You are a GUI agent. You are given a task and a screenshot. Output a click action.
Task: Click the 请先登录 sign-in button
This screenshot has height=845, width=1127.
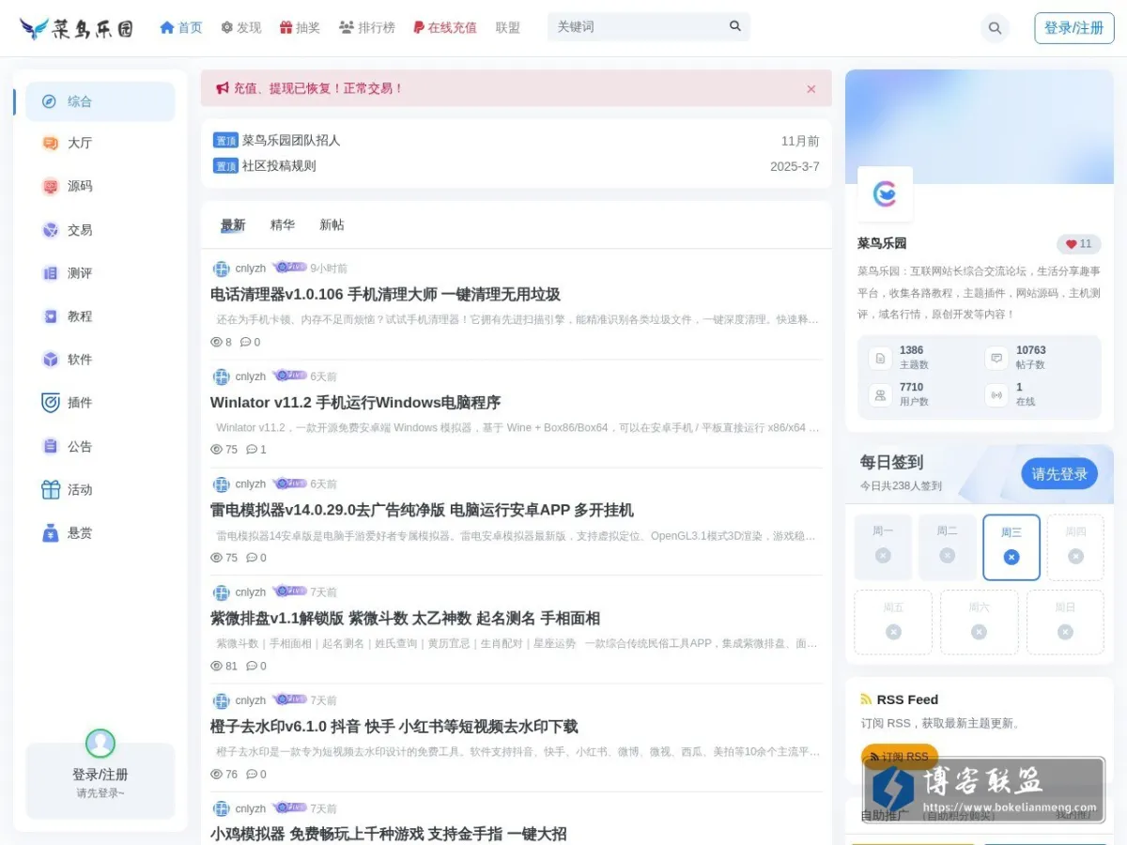[x=1059, y=474]
